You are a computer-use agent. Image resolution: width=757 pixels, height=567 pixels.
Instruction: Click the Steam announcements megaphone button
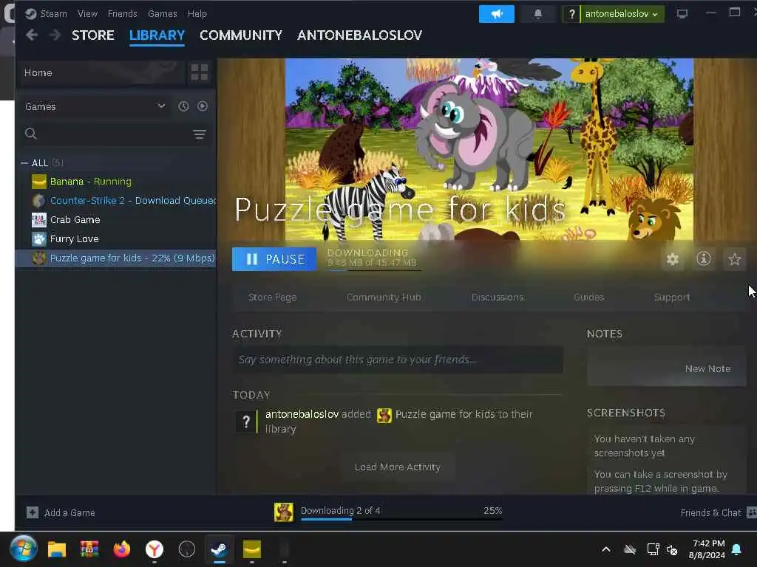point(496,14)
